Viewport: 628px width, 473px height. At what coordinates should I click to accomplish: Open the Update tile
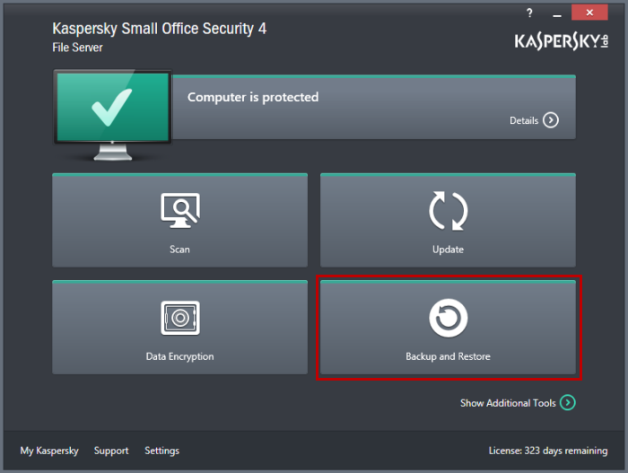coord(448,220)
